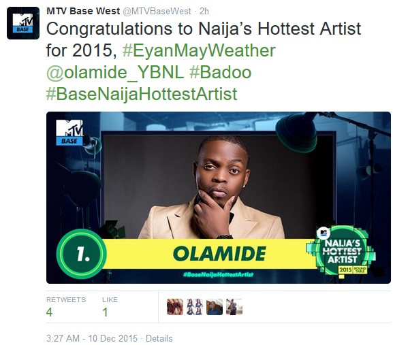Enlarge the Olamide tweet image
This screenshot has height=345, width=393.
[x=219, y=197]
